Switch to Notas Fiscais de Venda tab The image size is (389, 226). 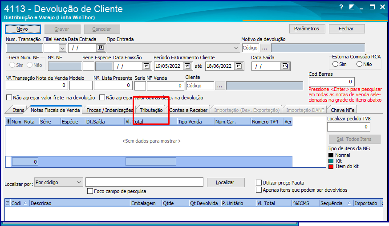[x=55, y=110]
